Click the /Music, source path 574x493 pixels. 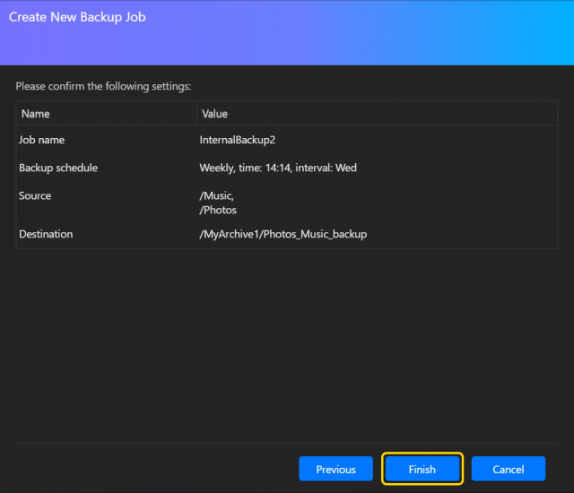tap(217, 196)
